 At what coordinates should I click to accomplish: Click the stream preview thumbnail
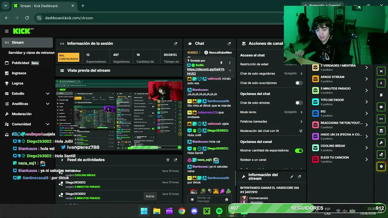tap(119, 114)
